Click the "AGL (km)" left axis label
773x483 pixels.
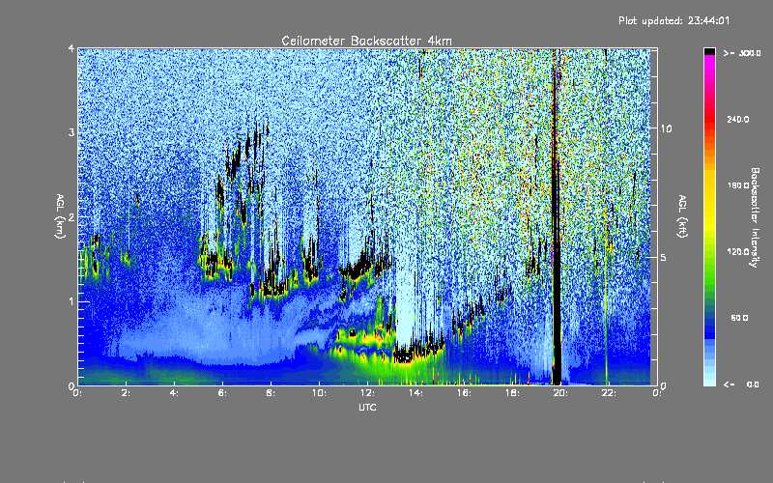(60, 216)
